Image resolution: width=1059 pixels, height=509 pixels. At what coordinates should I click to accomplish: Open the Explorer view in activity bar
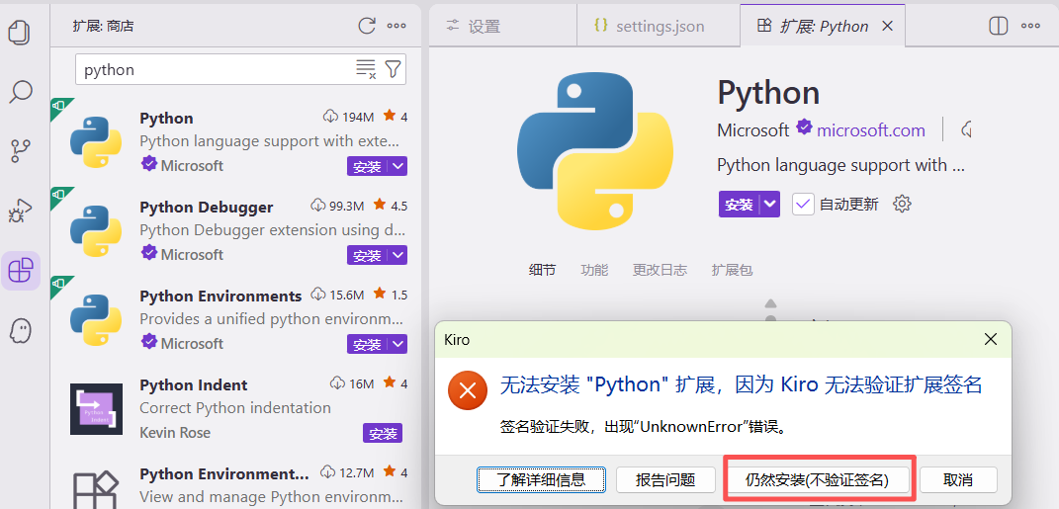click(x=20, y=32)
